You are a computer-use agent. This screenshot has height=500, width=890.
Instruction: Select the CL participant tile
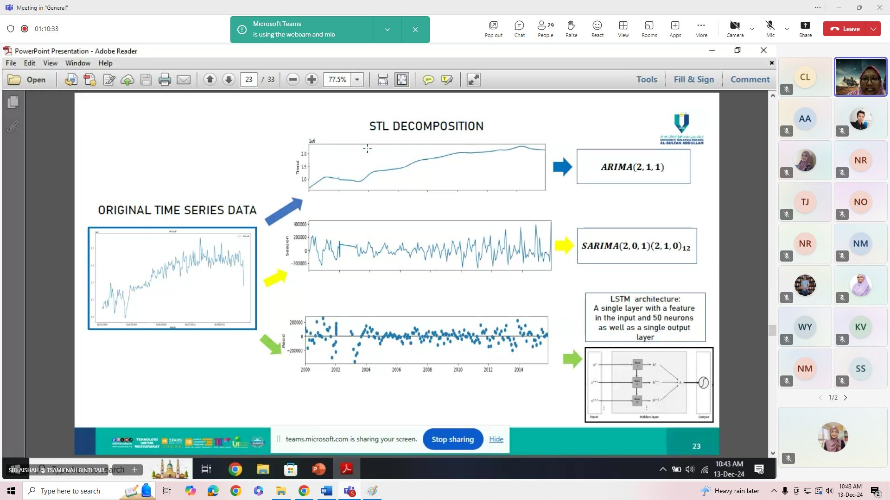click(x=805, y=77)
